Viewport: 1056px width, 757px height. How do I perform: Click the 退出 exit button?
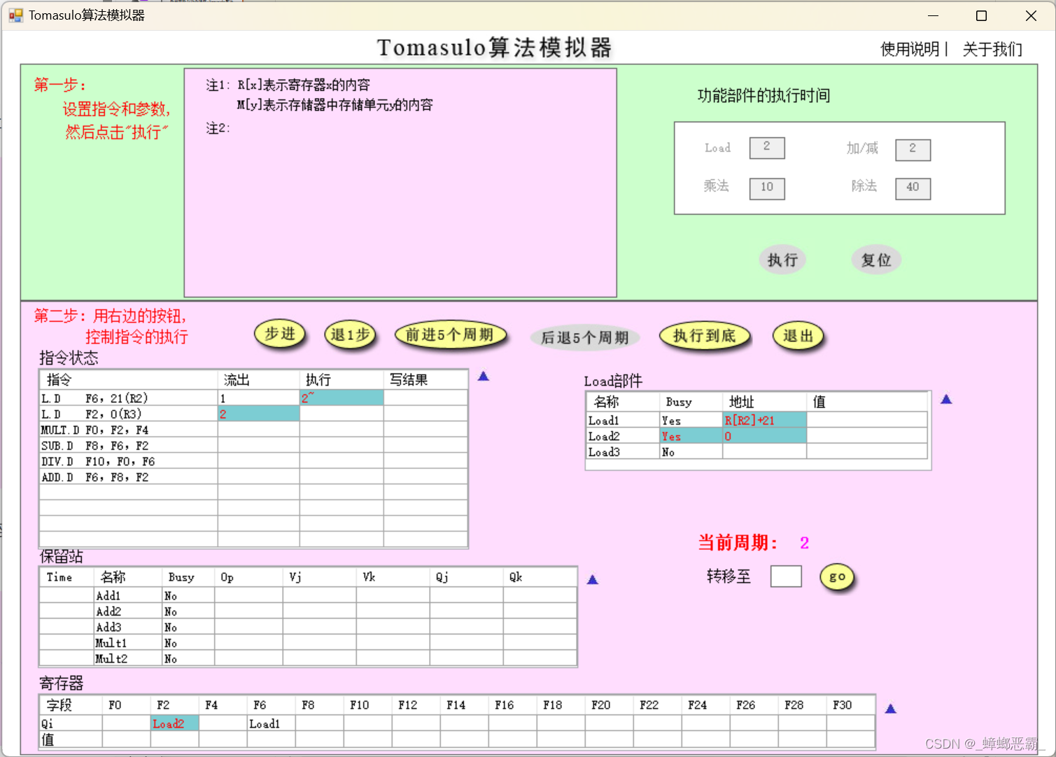[798, 336]
